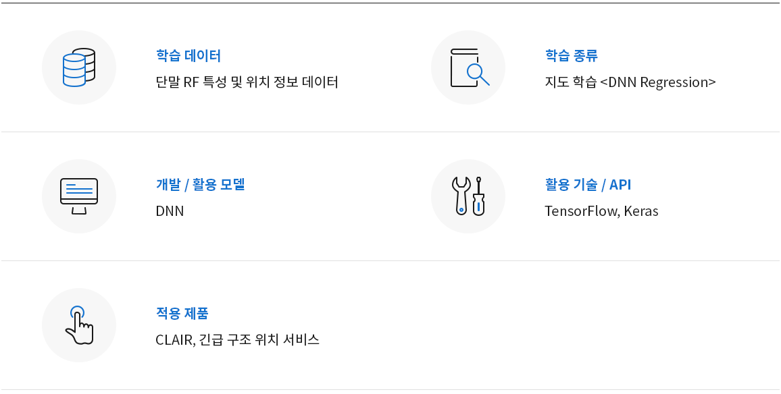Screen dimensions: 781x394
Task: Click the wrench and screwdriver icon
Action: [x=468, y=196]
